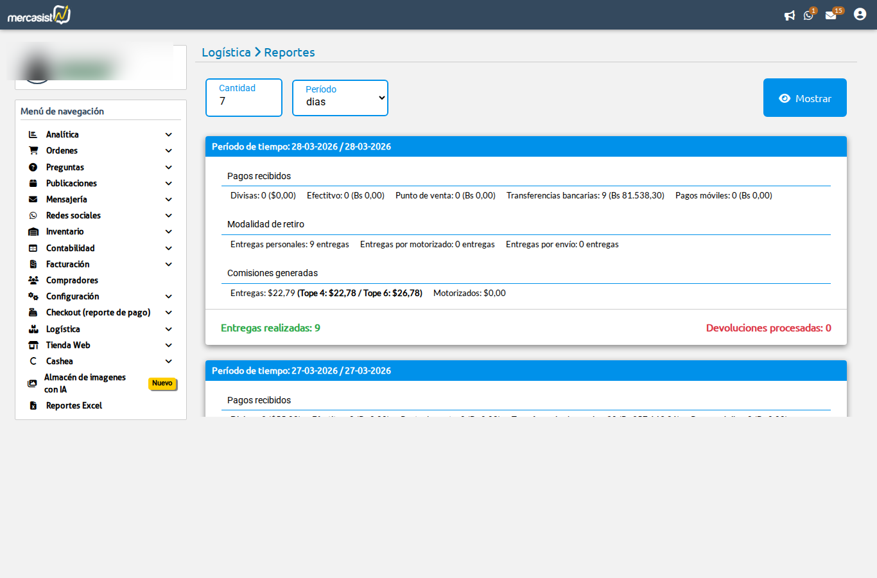Click the Inventario warehouse icon

33,232
